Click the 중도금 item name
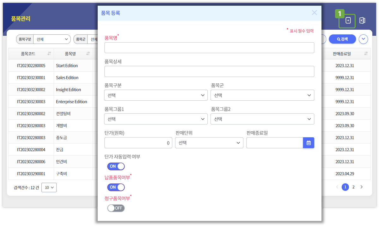 tap(61, 138)
